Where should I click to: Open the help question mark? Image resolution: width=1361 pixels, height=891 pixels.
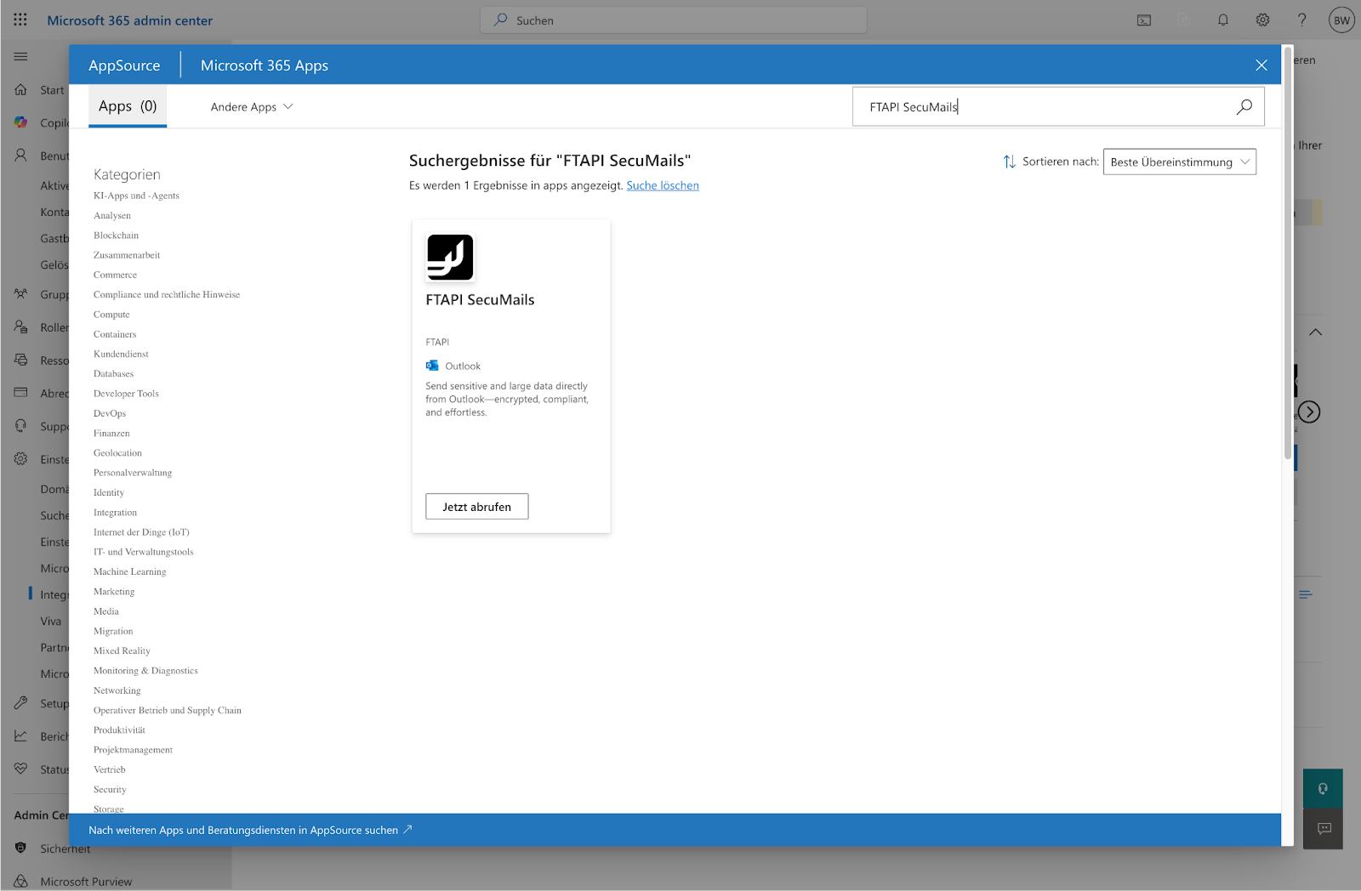(1302, 20)
